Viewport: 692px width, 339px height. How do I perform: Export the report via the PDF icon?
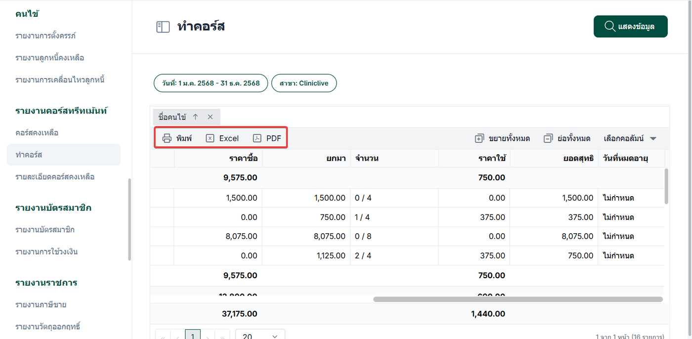point(257,138)
